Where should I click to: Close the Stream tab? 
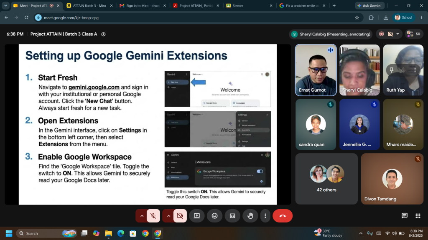pyautogui.click(x=271, y=5)
